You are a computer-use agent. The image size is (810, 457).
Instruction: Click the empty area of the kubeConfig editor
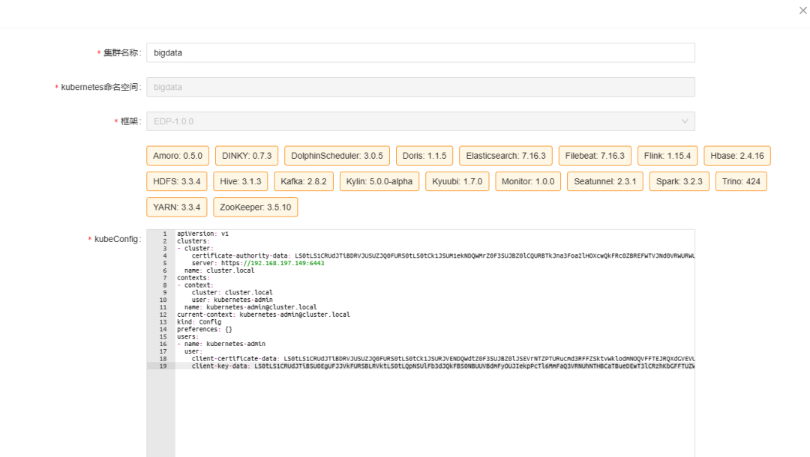434,413
